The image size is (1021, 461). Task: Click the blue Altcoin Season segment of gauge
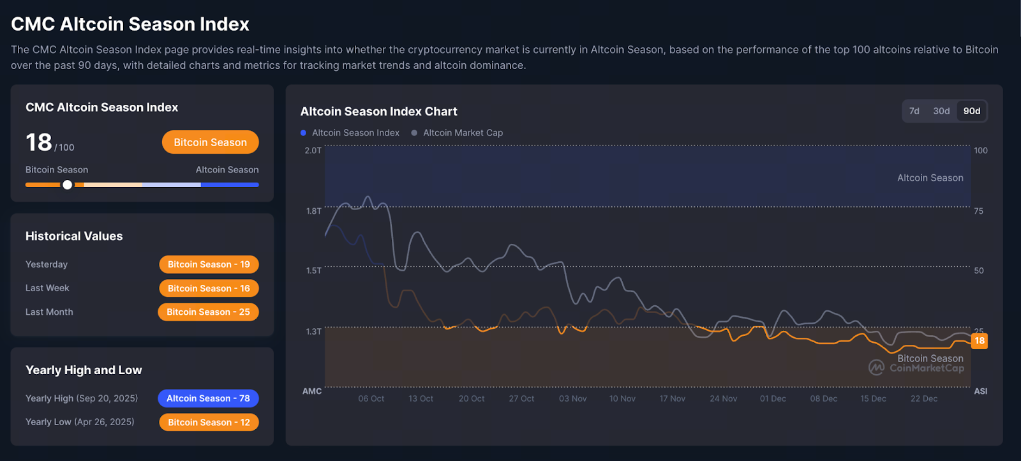[230, 185]
